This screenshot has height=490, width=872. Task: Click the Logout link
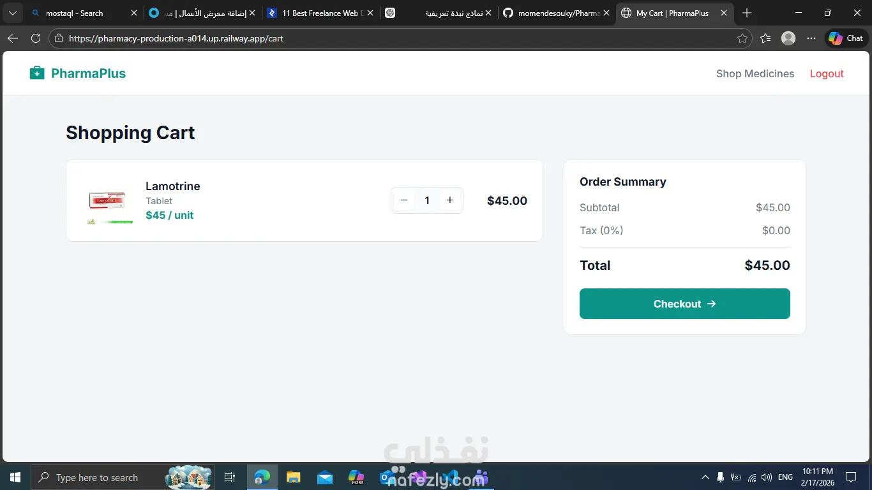[x=827, y=73]
